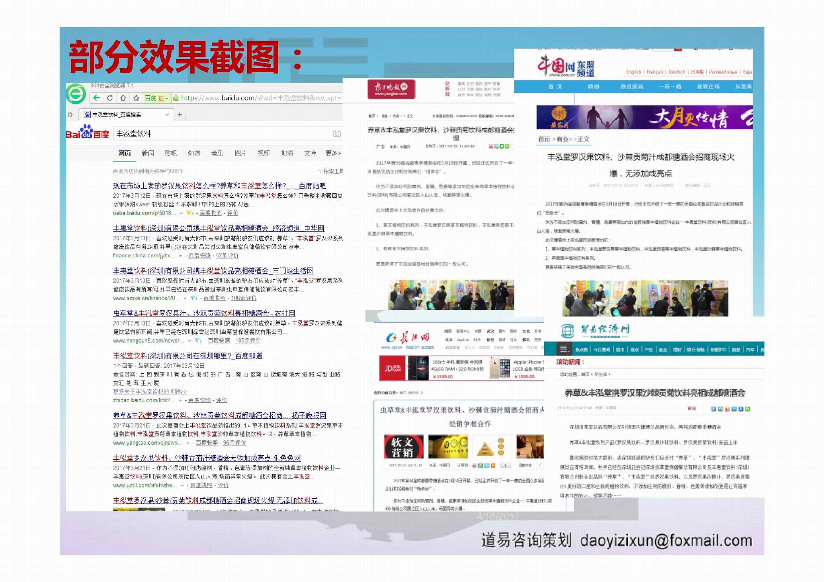The height and width of the screenshot is (582, 824).
Task: Close the 丰泓堂饮料_百度搜索 tab
Action: pos(167,115)
